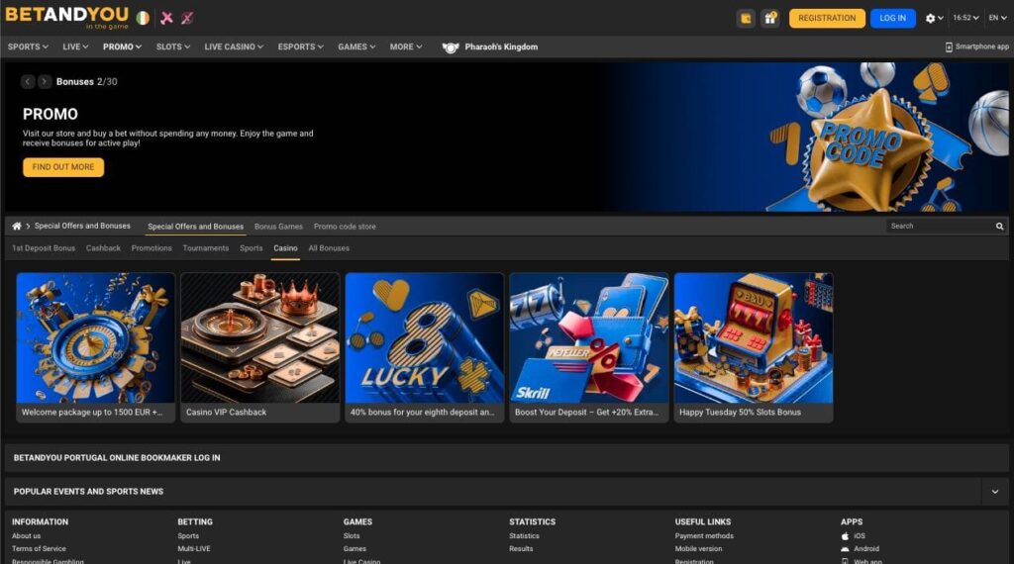This screenshot has width=1014, height=564.
Task: Open Payment methods footer link
Action: pyautogui.click(x=704, y=536)
